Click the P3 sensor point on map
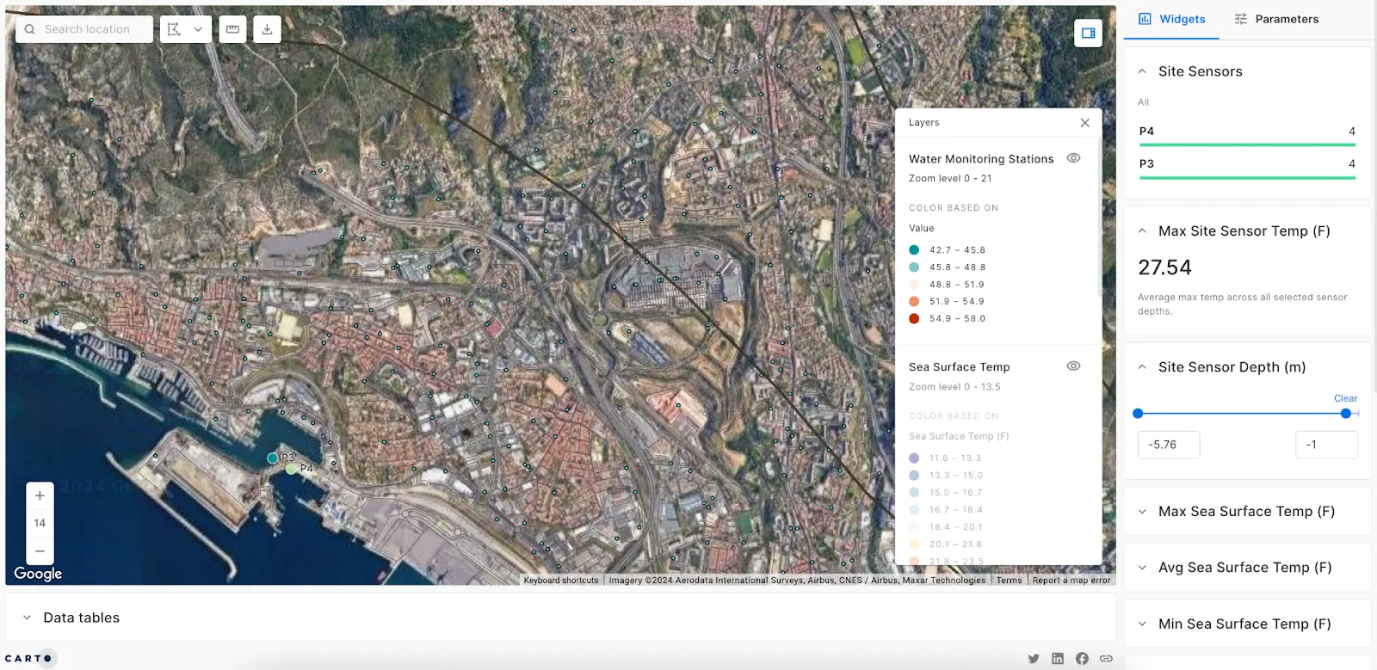 (x=273, y=458)
